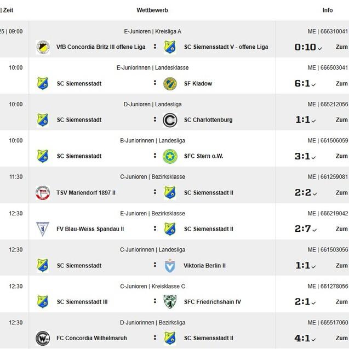Click the SF Kladow club crest
The image size is (349, 349).
click(x=170, y=83)
